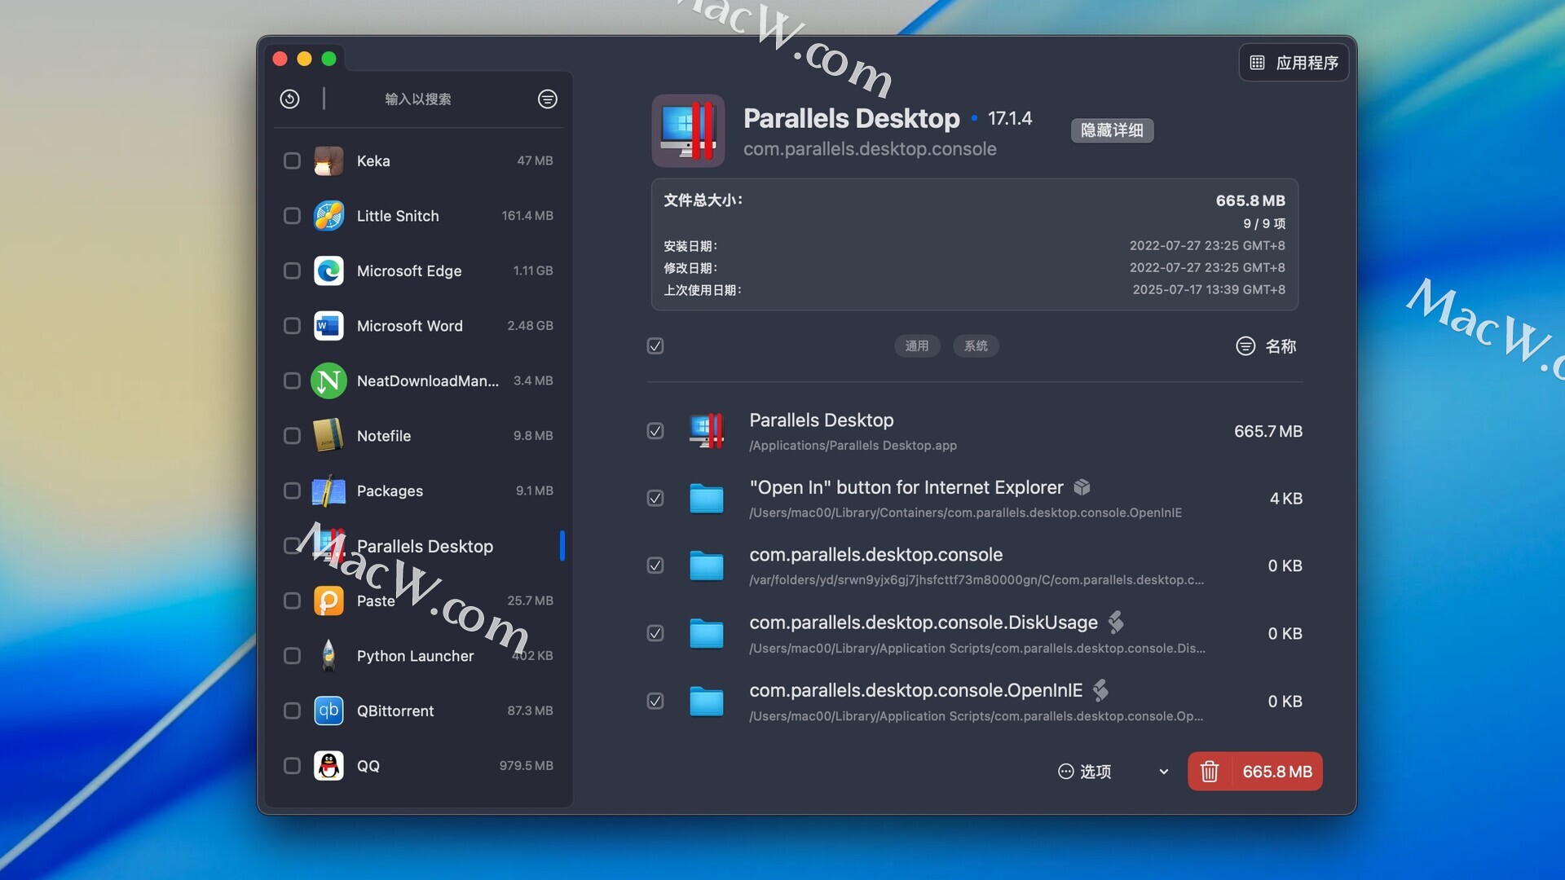Click the version number 17.1.4
This screenshot has width=1565, height=880.
point(1010,119)
